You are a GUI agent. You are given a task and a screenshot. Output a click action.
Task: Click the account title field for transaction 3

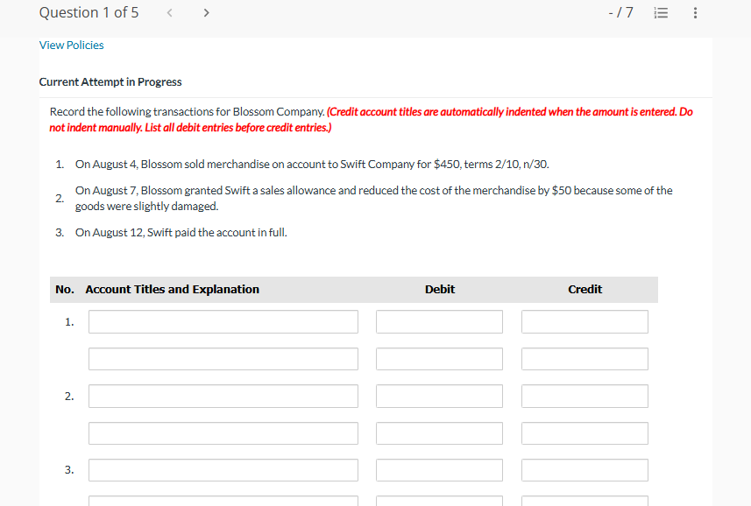click(223, 469)
